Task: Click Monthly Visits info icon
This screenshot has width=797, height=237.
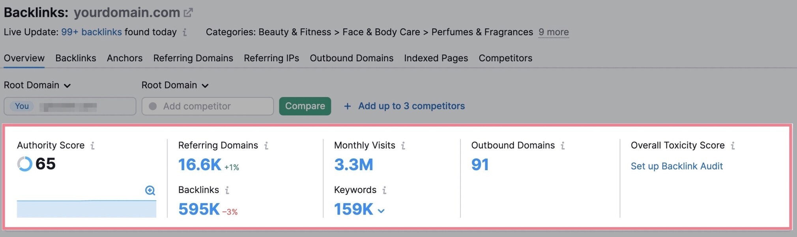Action: pyautogui.click(x=403, y=146)
